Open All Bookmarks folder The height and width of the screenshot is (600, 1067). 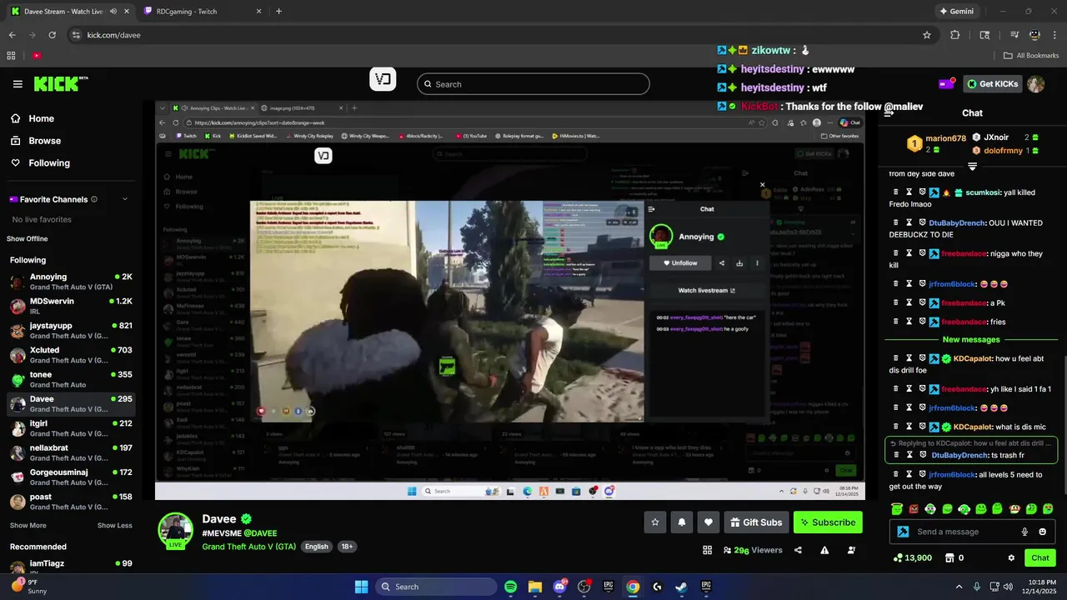[1032, 56]
